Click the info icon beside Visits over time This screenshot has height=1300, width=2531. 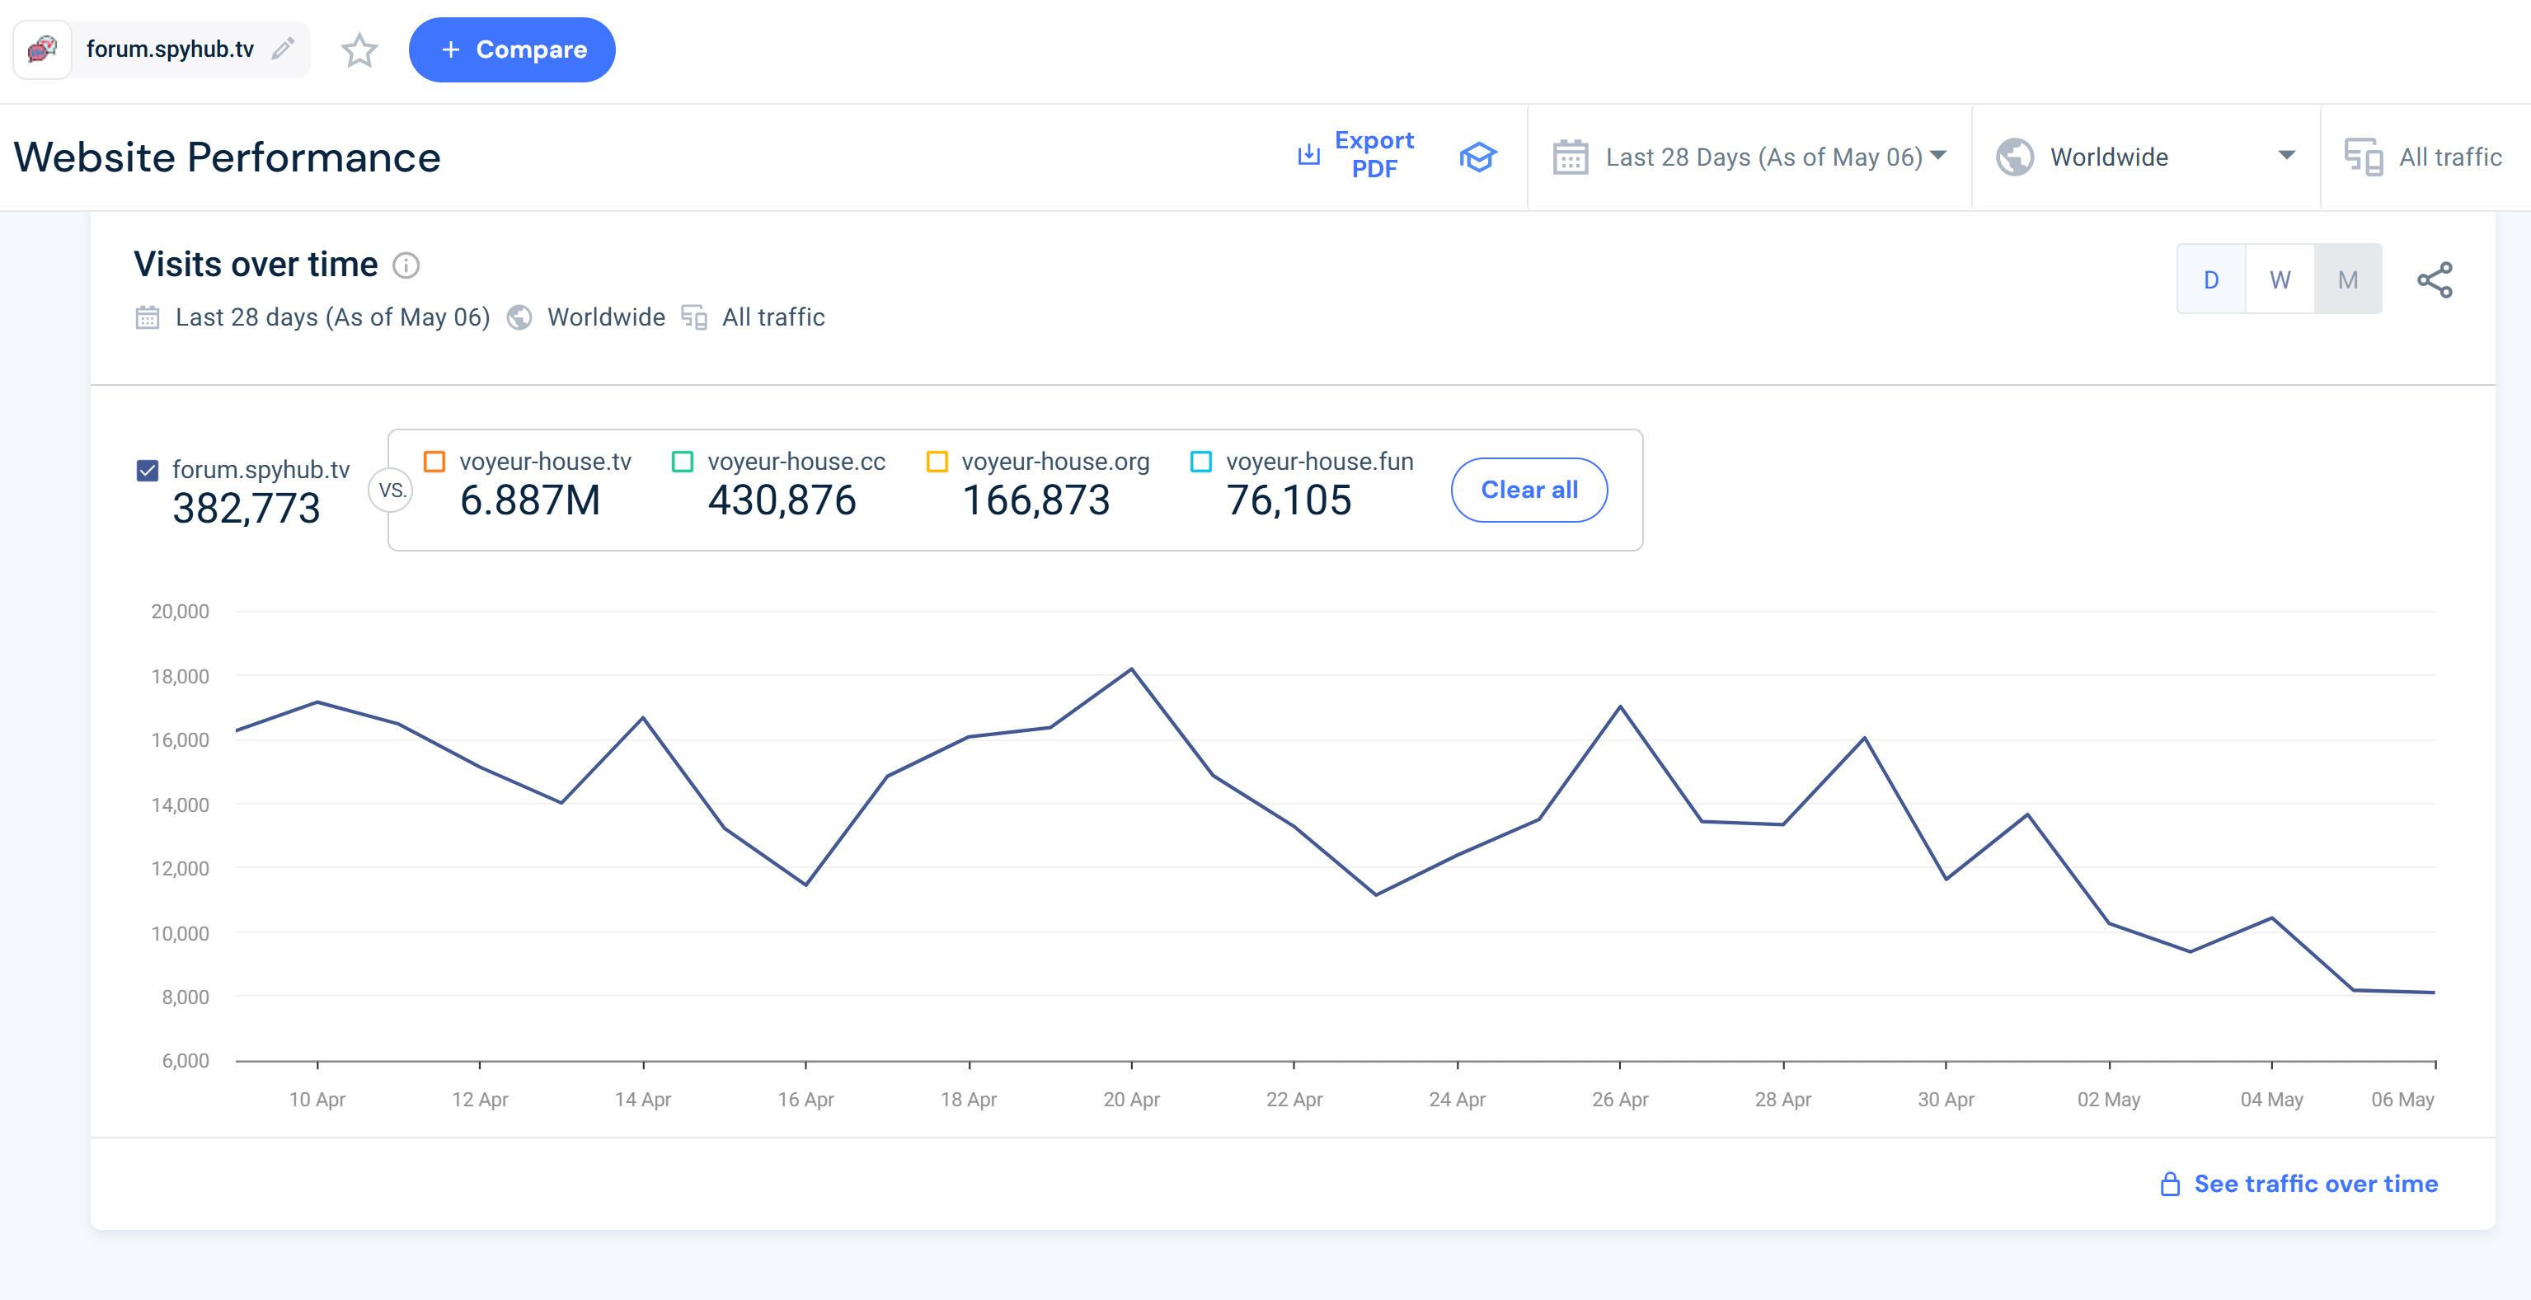pyautogui.click(x=406, y=265)
